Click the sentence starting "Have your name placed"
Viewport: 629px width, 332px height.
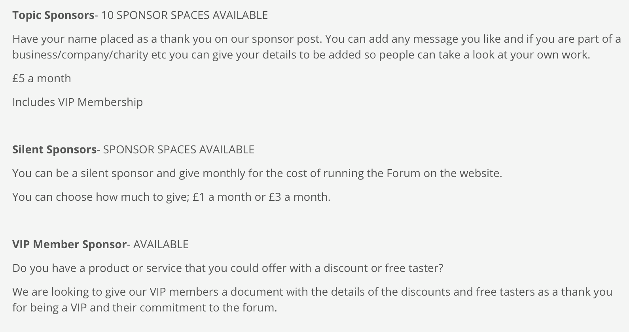click(x=167, y=39)
